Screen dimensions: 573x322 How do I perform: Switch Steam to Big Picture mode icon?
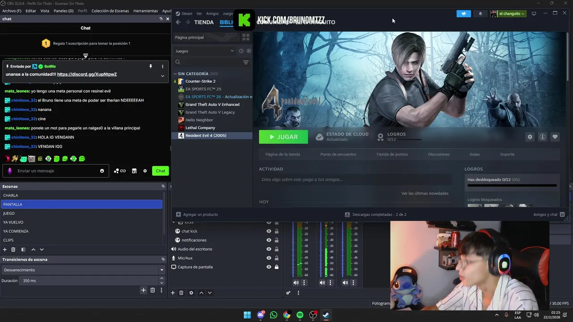(x=534, y=13)
